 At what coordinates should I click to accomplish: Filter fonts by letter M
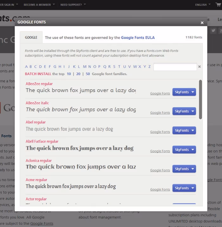[85, 66]
